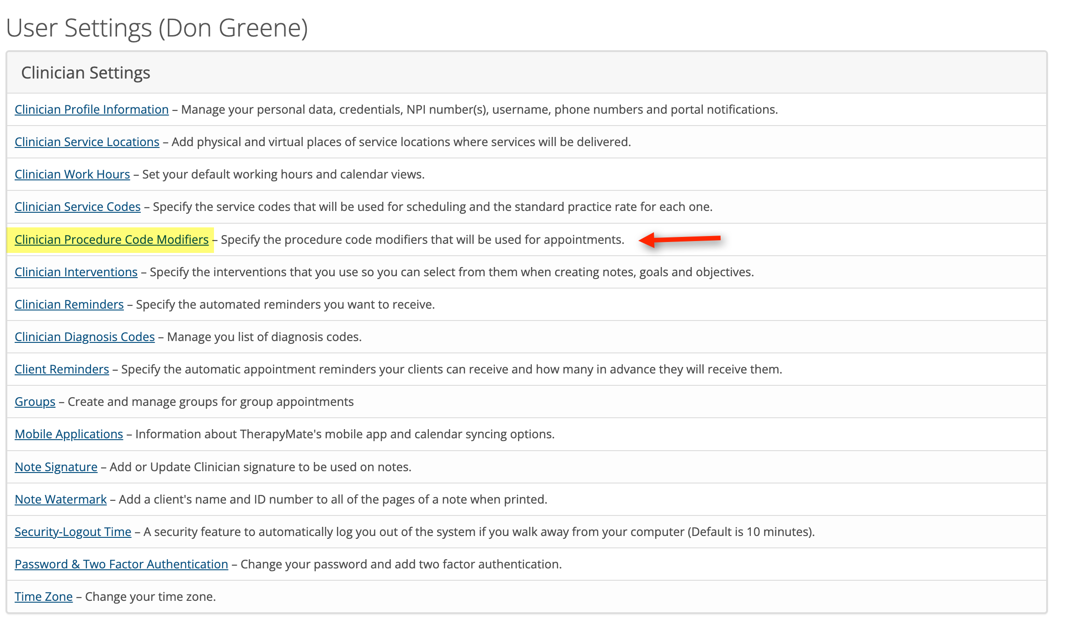View Mobile Applications information
The width and height of the screenshot is (1069, 620).
(x=69, y=434)
